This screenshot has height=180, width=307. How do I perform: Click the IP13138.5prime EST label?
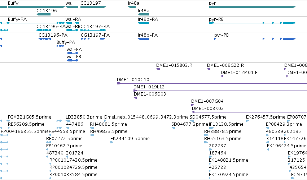tap(226, 124)
